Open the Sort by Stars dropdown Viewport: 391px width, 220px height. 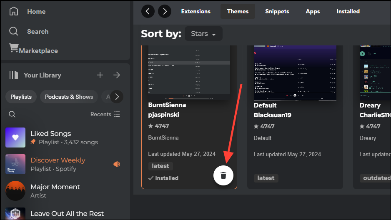pos(203,34)
